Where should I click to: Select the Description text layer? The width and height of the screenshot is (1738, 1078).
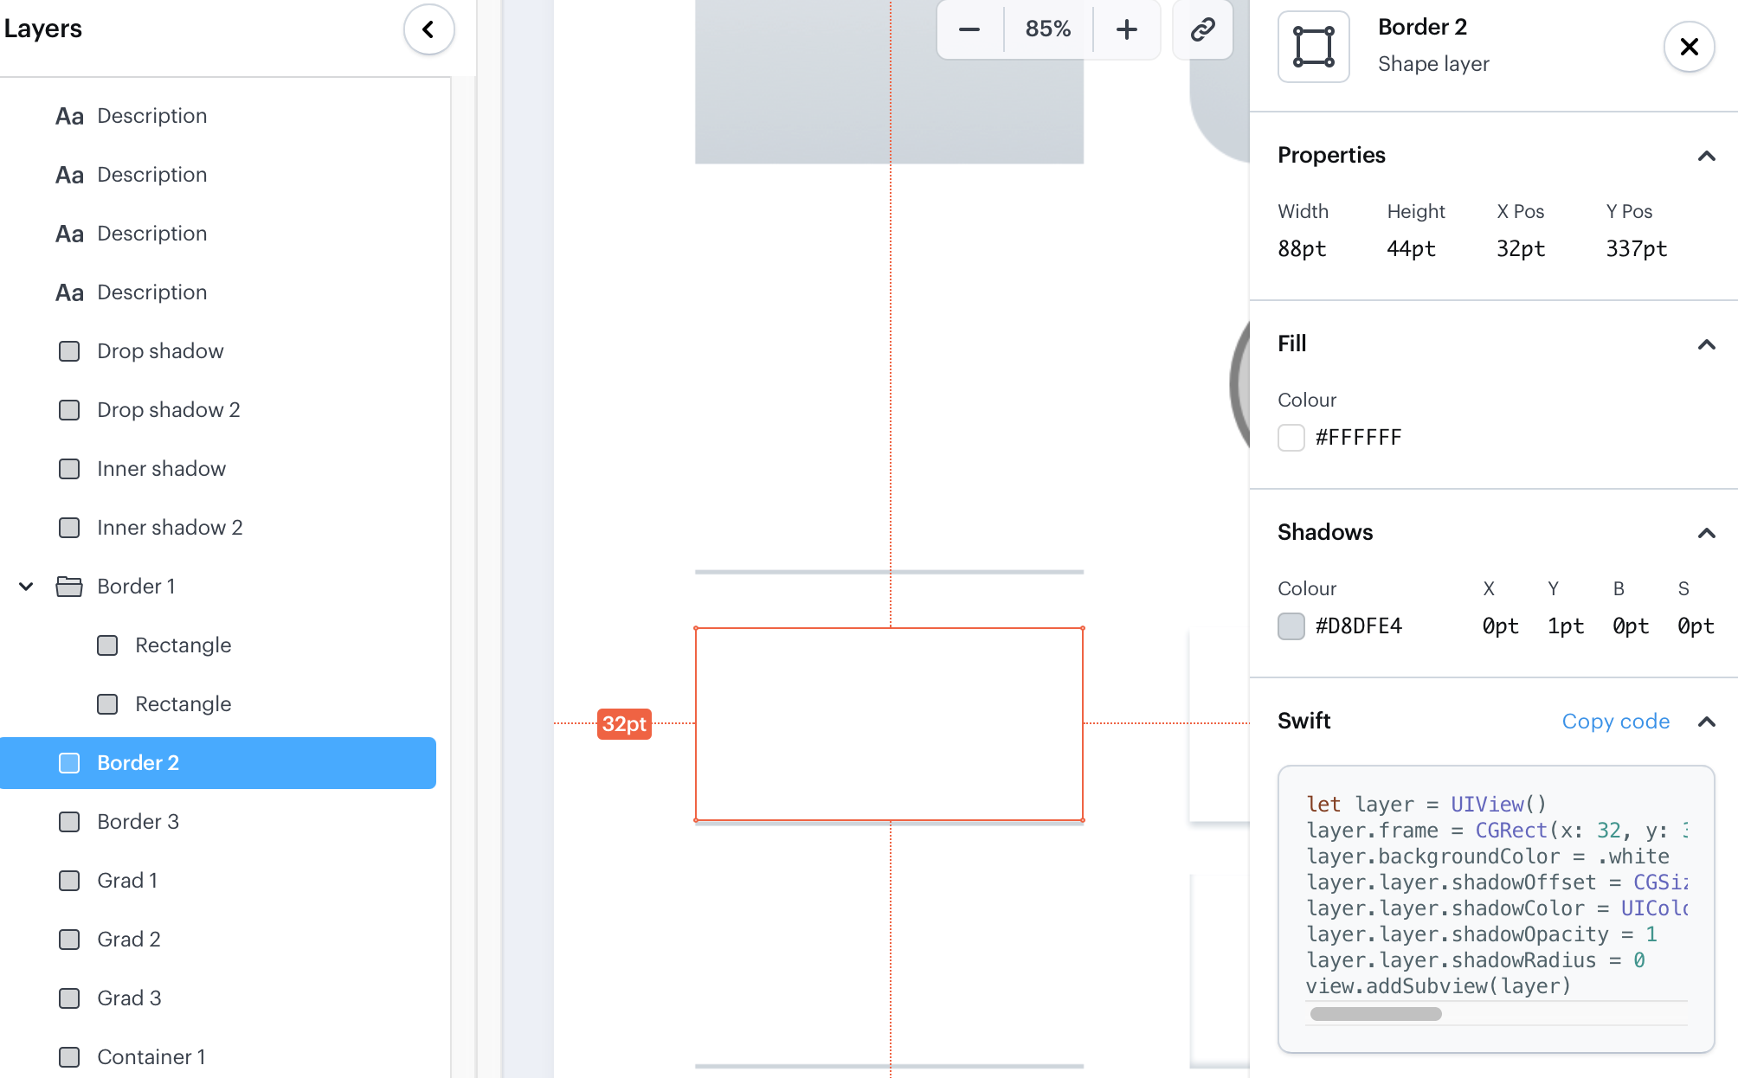pos(151,114)
